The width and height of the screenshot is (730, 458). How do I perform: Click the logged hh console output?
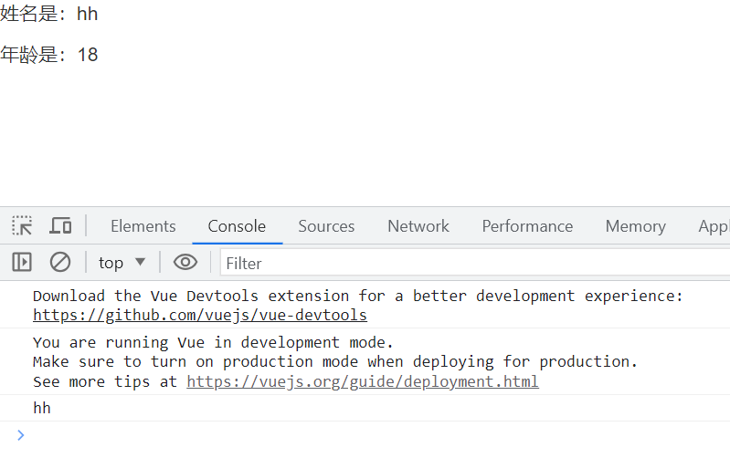pos(42,408)
